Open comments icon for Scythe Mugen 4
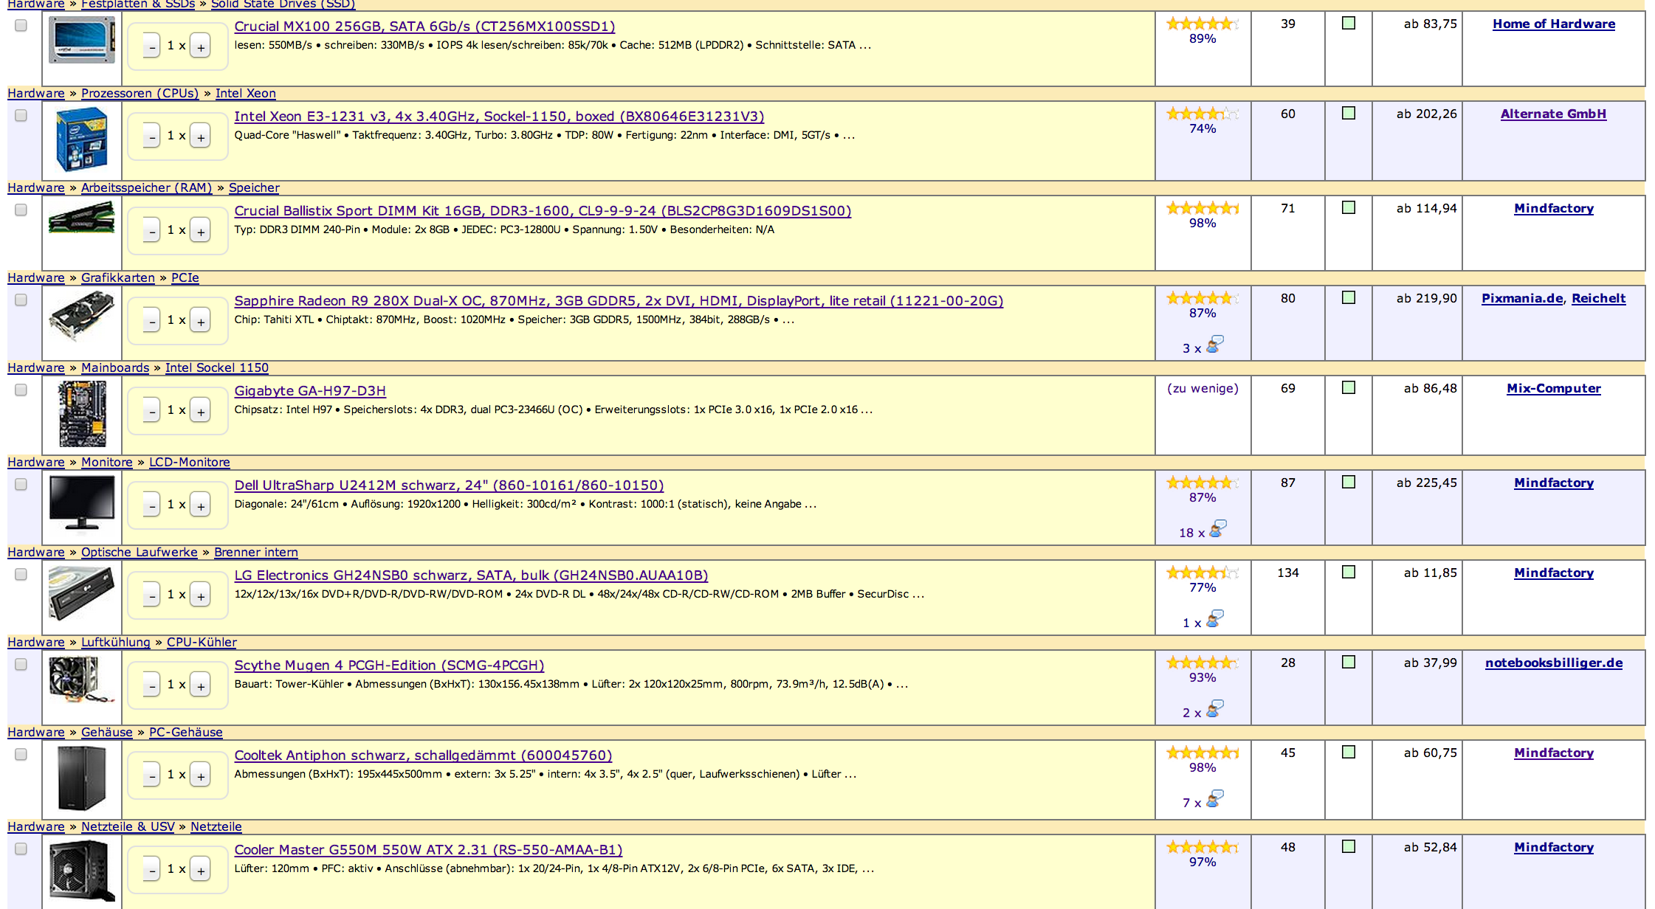This screenshot has width=1655, height=909. pos(1214,709)
